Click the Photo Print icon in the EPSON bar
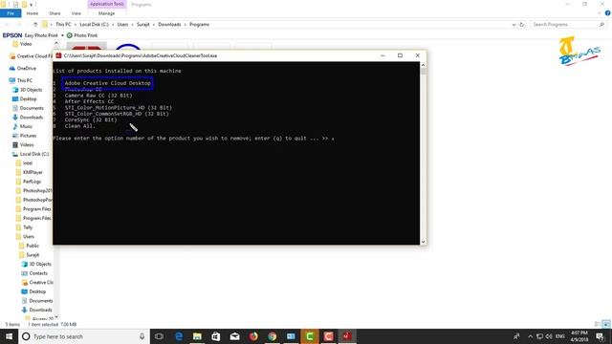This screenshot has width=612, height=344. tap(70, 35)
